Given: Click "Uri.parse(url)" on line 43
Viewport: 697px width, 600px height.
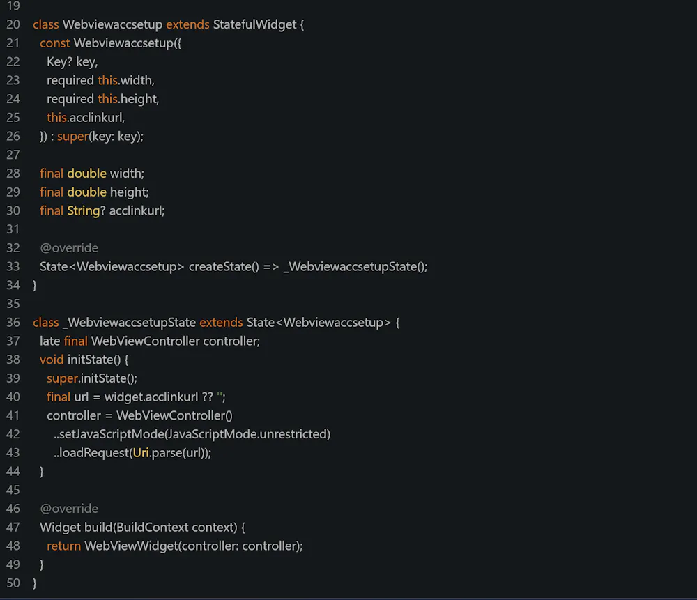Looking at the screenshot, I should [x=170, y=453].
